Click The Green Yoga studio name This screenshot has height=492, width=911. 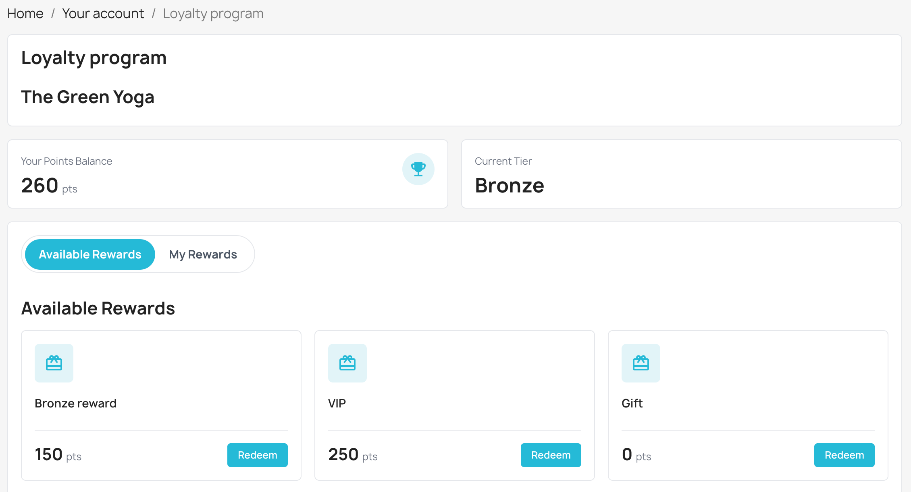tap(88, 97)
